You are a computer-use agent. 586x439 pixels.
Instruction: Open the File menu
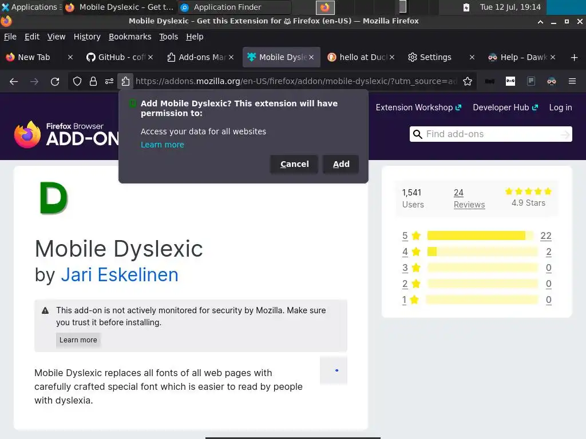pyautogui.click(x=10, y=37)
